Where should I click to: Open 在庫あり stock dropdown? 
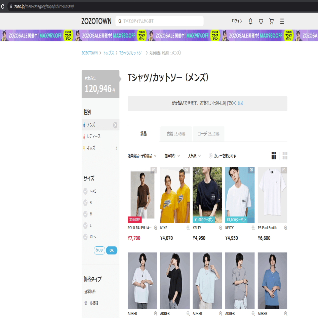click(172, 156)
